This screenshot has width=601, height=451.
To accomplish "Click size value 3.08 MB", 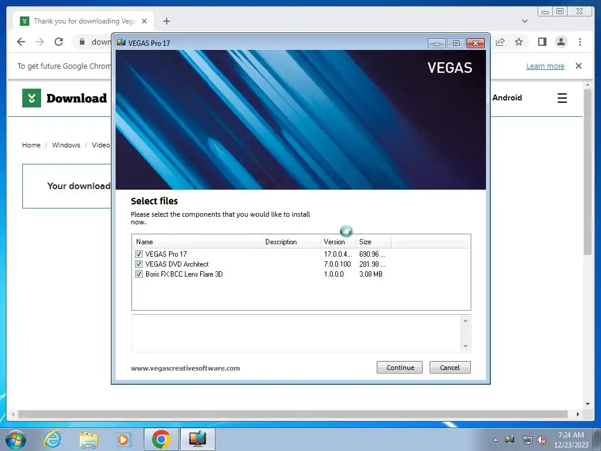I will (x=371, y=274).
